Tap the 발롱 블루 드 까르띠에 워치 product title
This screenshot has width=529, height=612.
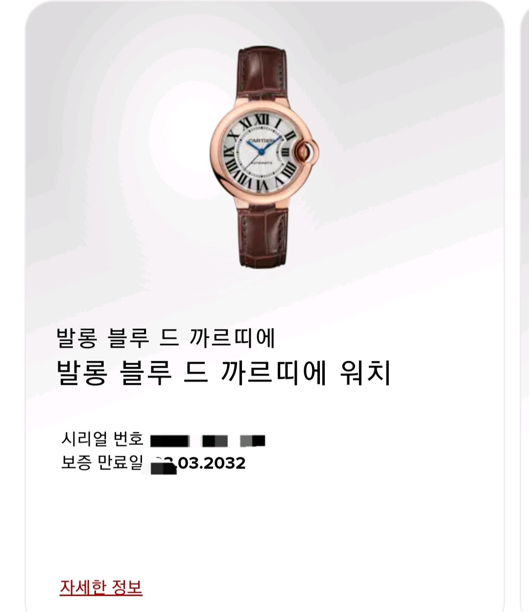(x=224, y=373)
